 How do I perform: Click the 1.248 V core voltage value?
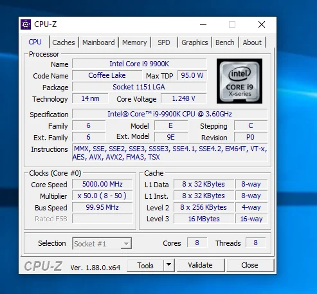point(184,98)
